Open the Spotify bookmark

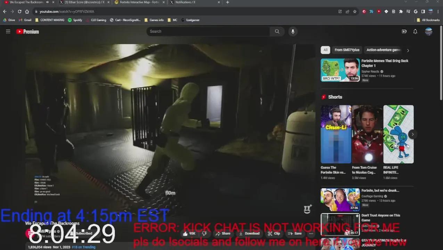(75, 20)
